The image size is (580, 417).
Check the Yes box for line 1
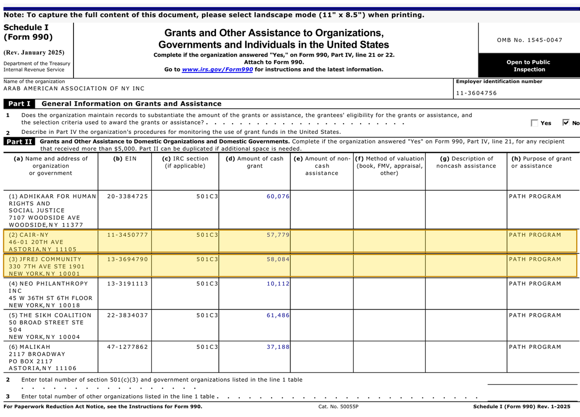click(534, 123)
